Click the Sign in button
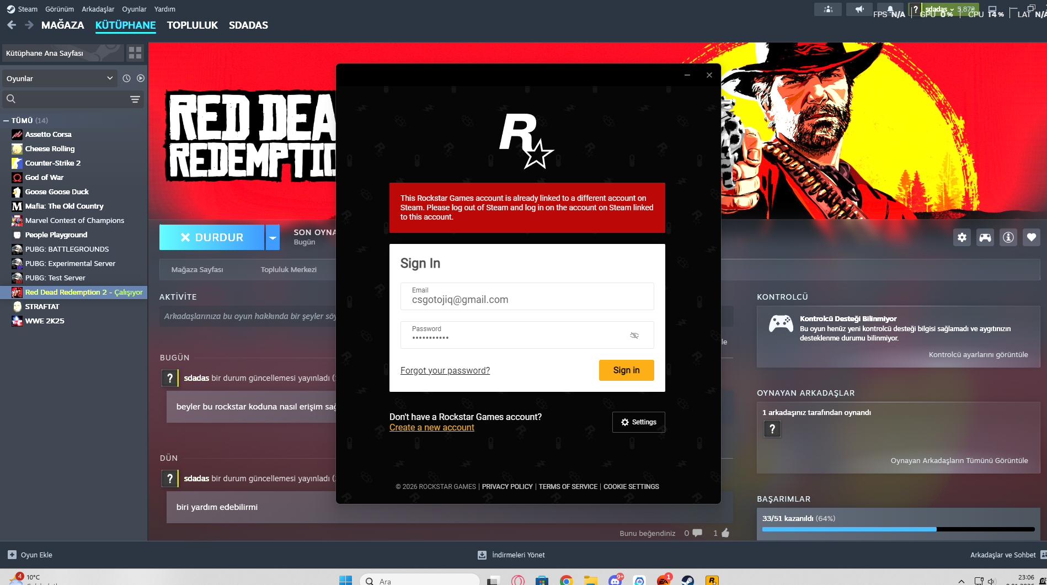The image size is (1047, 585). [x=627, y=370]
